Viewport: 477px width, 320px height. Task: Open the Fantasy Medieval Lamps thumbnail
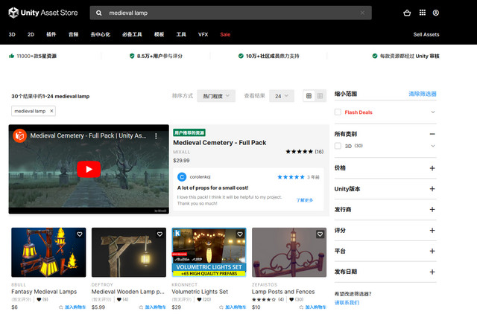click(48, 252)
